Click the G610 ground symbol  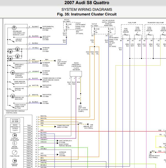pyautogui.click(x=55, y=61)
